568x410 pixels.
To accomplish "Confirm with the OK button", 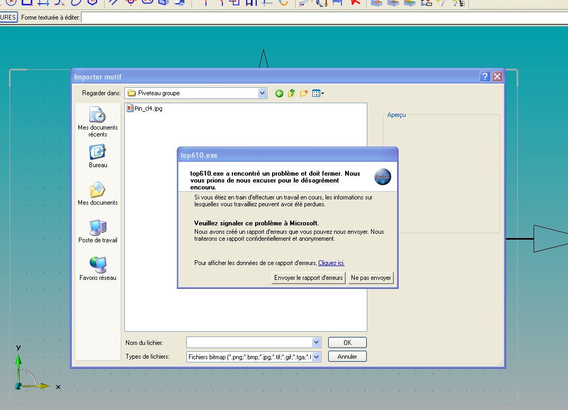I will [x=347, y=342].
